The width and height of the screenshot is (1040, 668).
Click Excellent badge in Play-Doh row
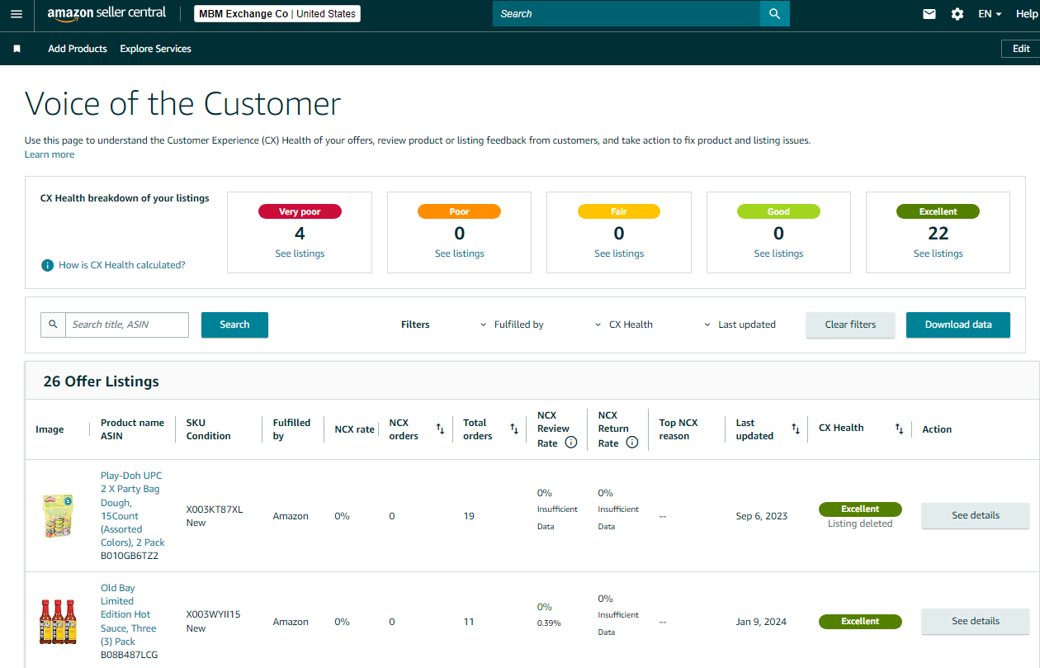coord(860,509)
